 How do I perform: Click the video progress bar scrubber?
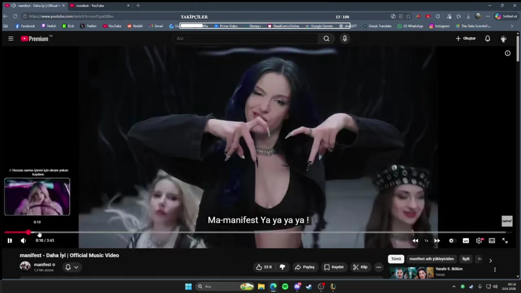coord(28,232)
